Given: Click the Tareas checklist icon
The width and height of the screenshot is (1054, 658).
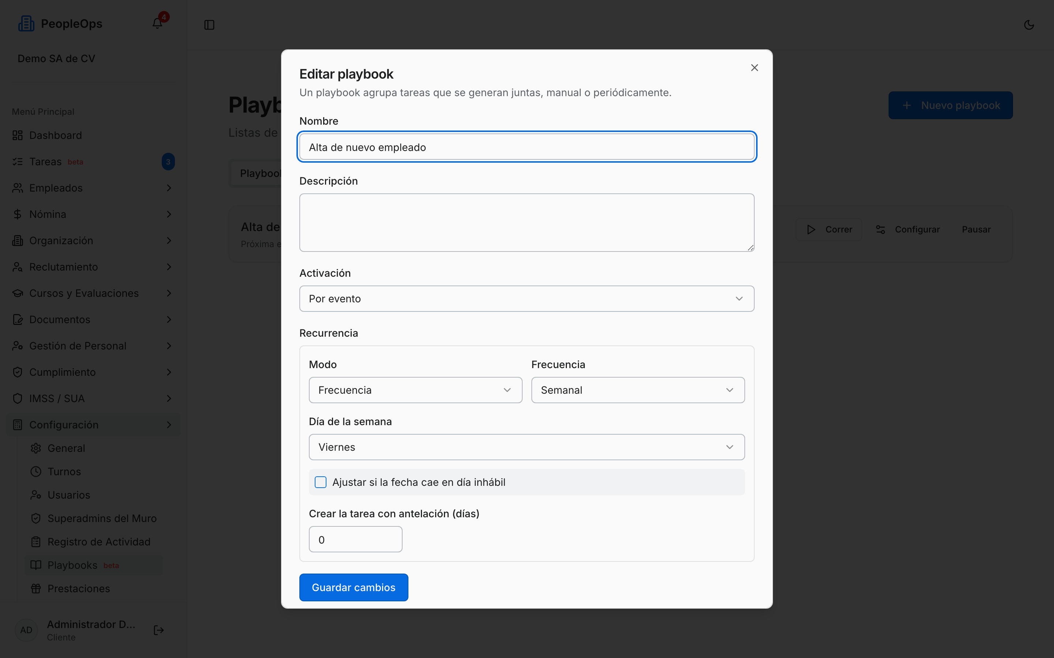Looking at the screenshot, I should pyautogui.click(x=18, y=162).
